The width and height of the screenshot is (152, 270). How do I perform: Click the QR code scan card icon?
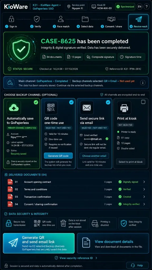(51, 108)
